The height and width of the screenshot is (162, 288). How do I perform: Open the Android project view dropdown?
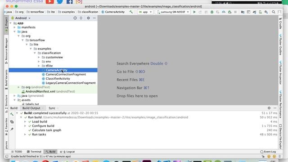21,18
